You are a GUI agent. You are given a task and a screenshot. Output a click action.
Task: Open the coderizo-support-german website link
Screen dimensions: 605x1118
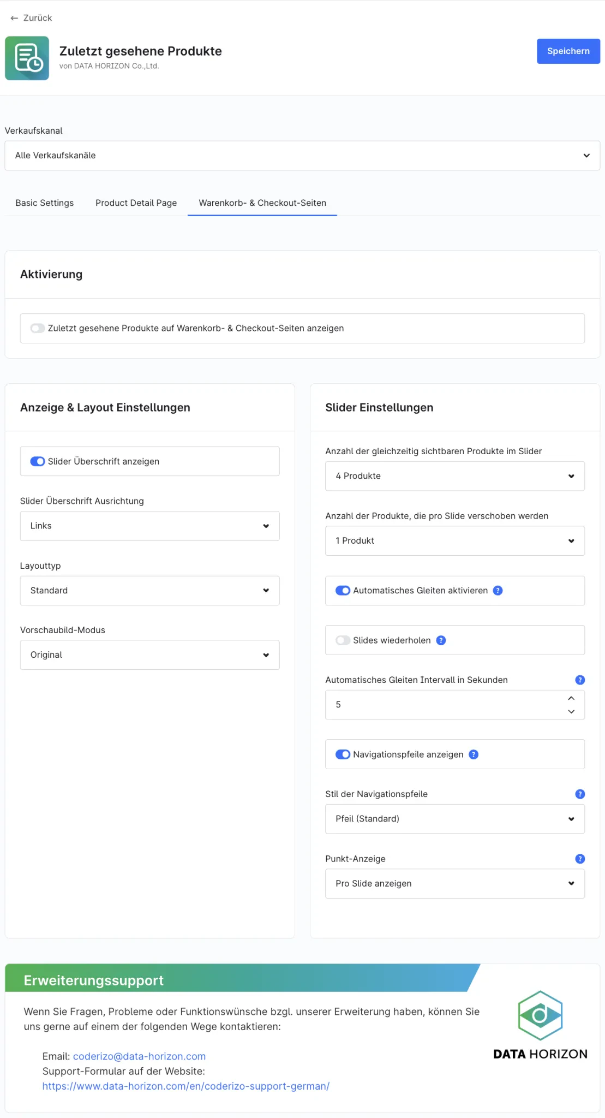pyautogui.click(x=186, y=1086)
